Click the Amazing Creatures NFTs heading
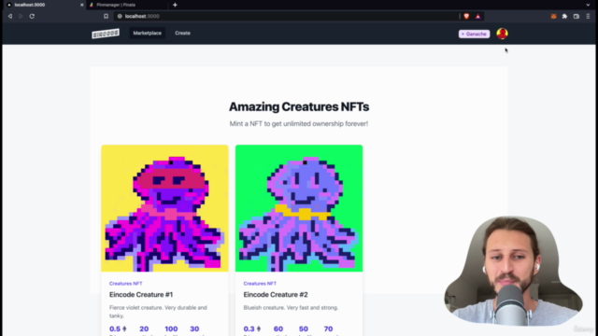Image resolution: width=598 pixels, height=336 pixels. point(299,107)
